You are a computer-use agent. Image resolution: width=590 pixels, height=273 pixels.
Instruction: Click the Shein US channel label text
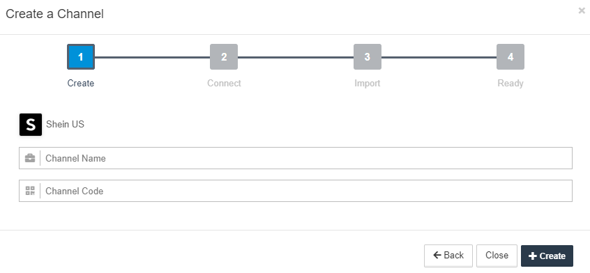click(x=65, y=124)
